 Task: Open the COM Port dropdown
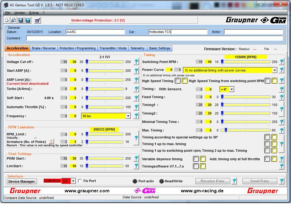[x=73, y=181]
